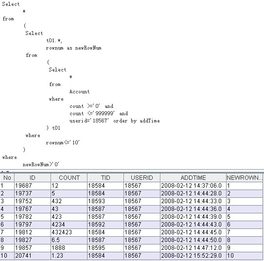Select TID cell 18593
Image resolution: width=264 pixels, height=261 pixels.
click(x=106, y=201)
